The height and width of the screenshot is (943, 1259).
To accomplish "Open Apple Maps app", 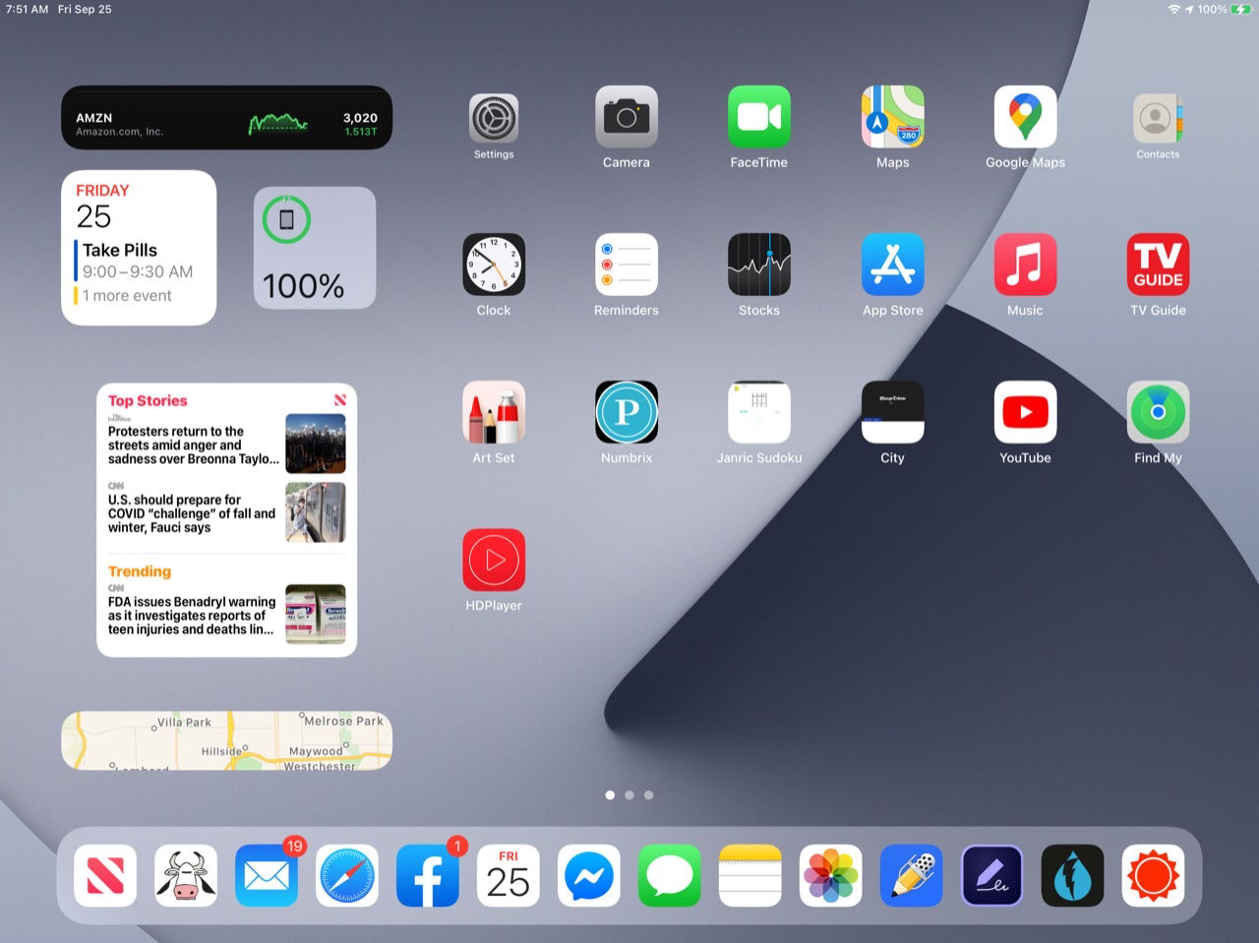I will (893, 117).
